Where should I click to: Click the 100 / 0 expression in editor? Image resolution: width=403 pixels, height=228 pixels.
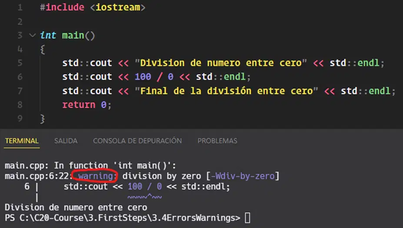tap(154, 77)
